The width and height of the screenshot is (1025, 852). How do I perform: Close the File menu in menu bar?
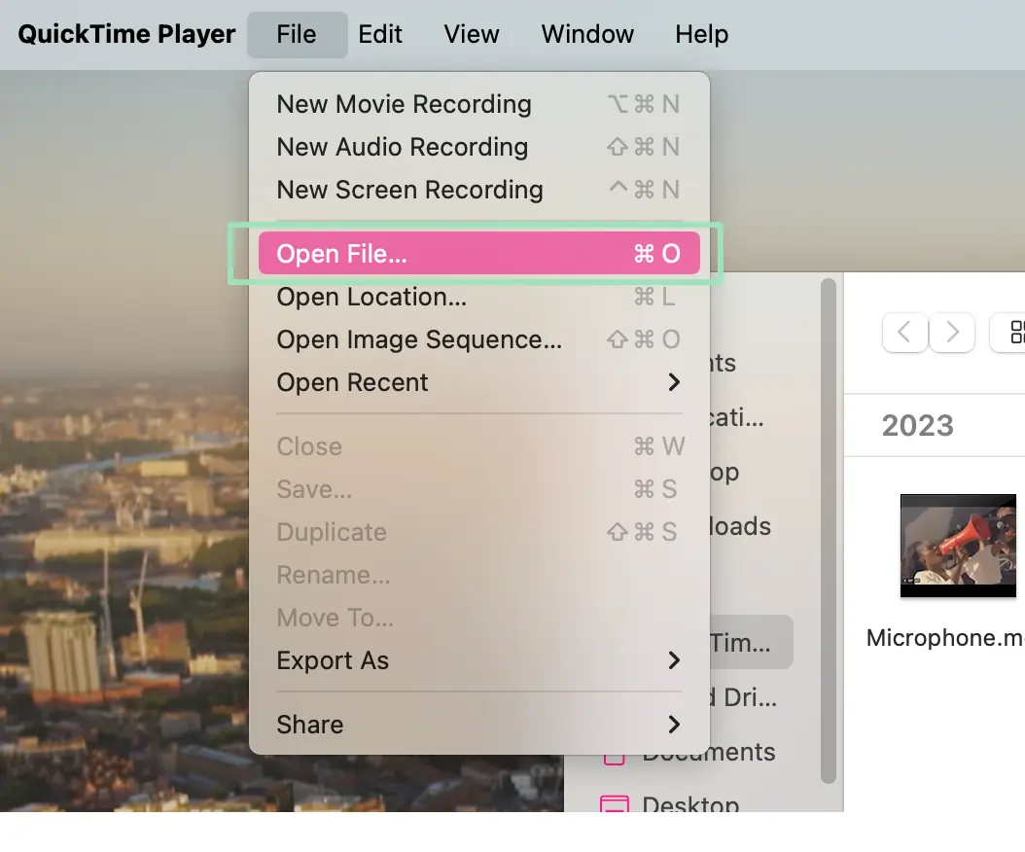297,34
